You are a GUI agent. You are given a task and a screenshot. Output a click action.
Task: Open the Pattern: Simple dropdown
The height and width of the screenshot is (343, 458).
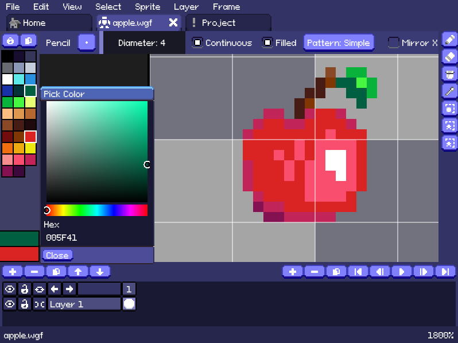click(x=339, y=43)
